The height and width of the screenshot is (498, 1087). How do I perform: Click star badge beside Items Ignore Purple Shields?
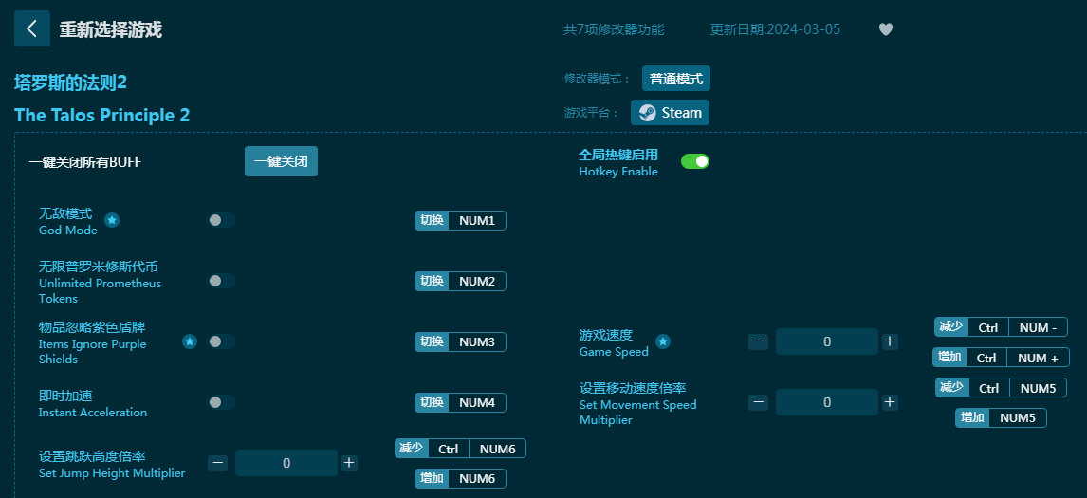click(190, 341)
